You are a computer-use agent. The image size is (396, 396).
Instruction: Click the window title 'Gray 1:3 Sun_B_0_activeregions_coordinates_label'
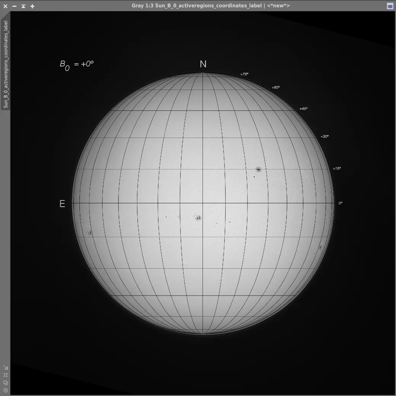(197, 6)
